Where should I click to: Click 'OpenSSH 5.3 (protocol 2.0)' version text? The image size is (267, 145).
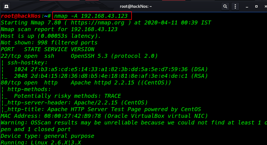pos(114,56)
